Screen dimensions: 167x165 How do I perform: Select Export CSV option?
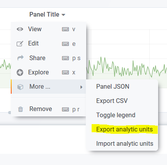click(112, 101)
